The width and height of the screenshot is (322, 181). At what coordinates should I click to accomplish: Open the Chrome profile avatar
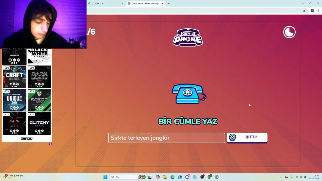312,11
